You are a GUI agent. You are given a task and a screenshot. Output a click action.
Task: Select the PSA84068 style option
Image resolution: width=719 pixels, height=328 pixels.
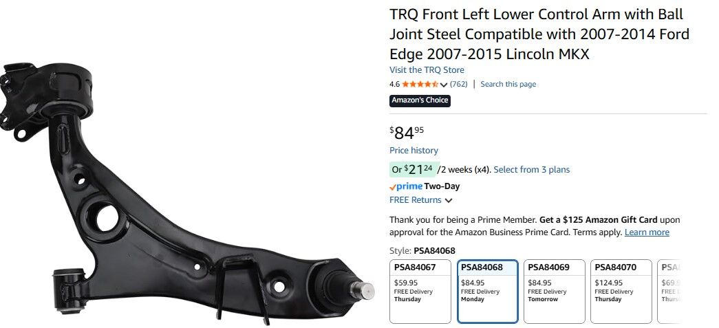(x=487, y=291)
